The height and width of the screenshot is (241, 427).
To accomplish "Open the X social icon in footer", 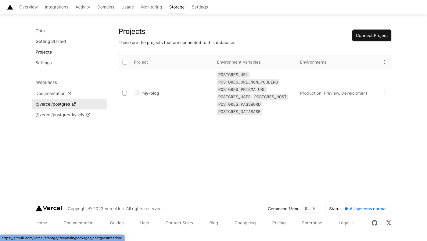I will pyautogui.click(x=389, y=223).
